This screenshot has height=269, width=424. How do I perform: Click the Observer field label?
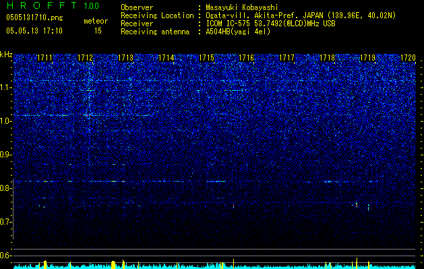pyautogui.click(x=137, y=7)
